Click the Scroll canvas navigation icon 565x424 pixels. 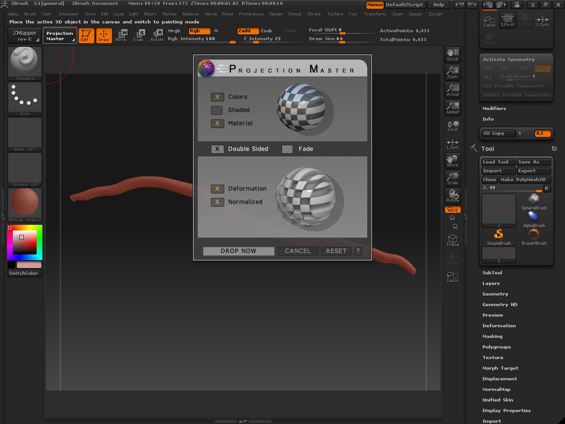click(x=453, y=54)
